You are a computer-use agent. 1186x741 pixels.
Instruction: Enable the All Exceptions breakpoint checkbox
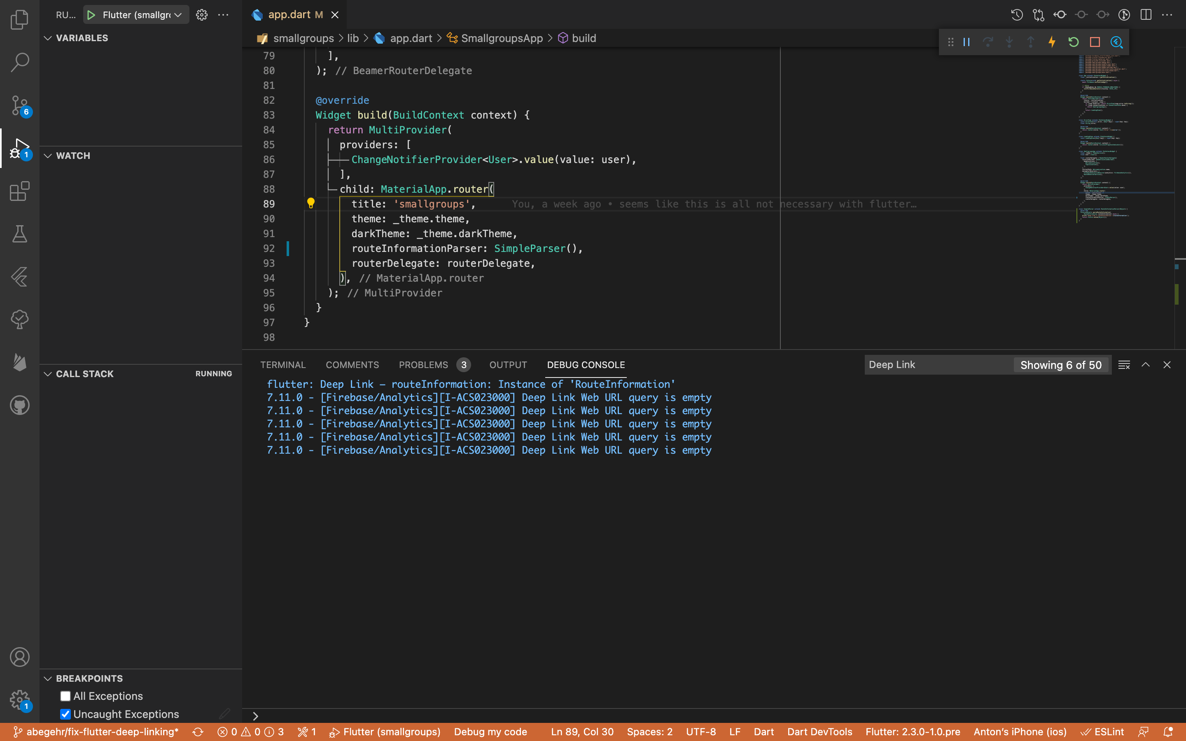[65, 696]
